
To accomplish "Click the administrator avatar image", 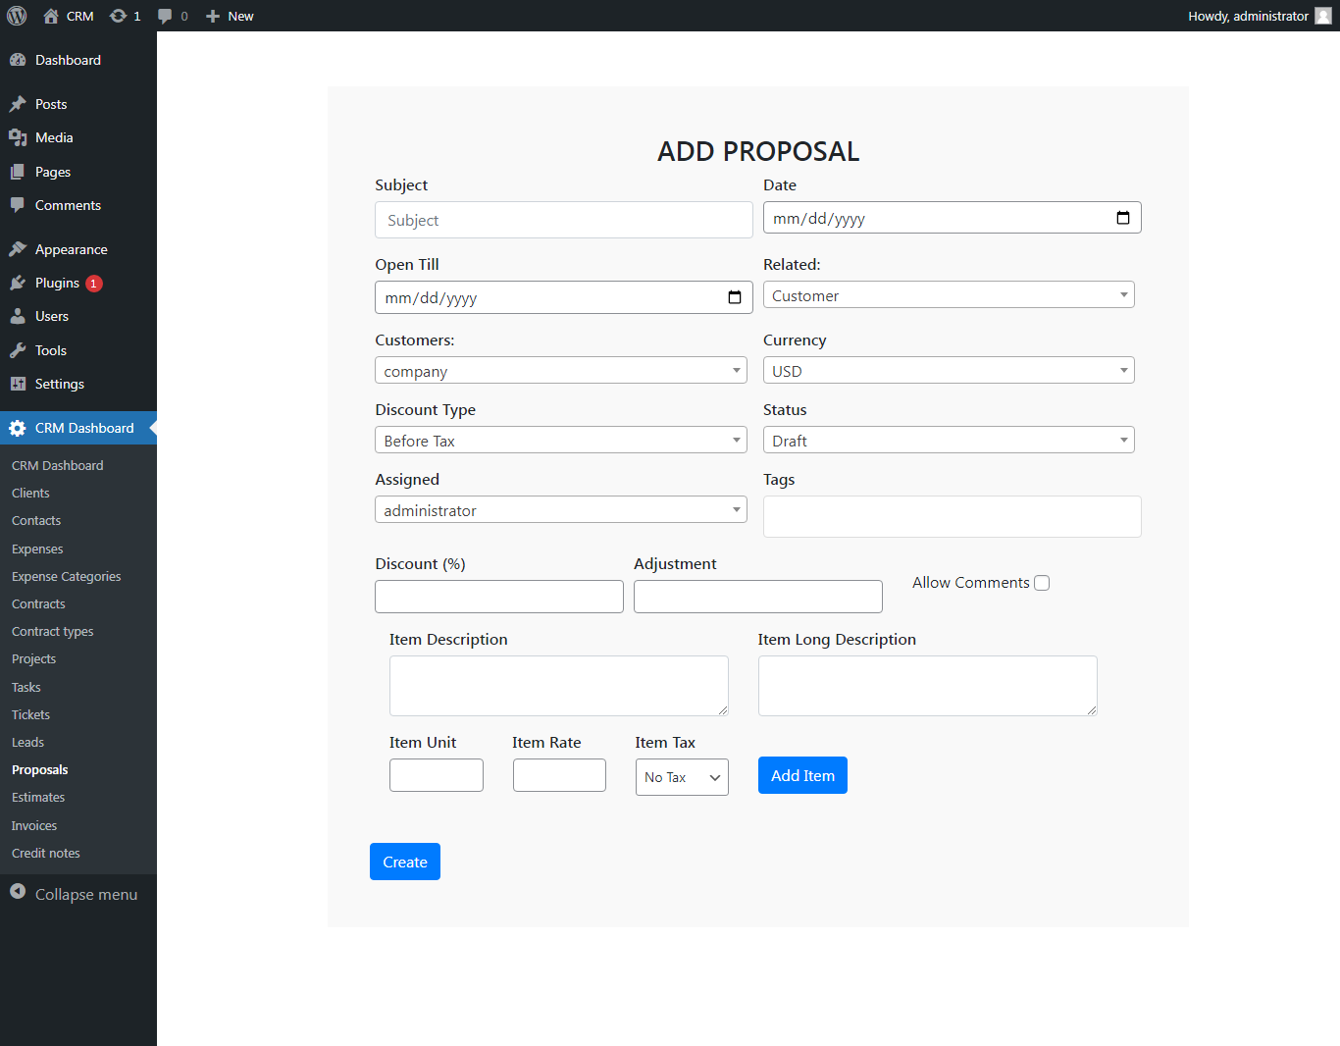I will tap(1323, 15).
